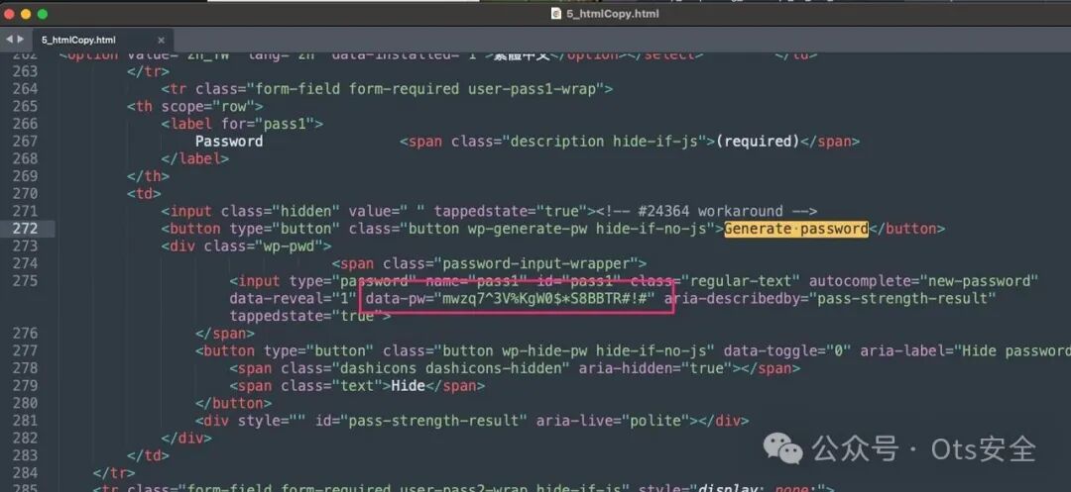Image resolution: width=1071 pixels, height=492 pixels.
Task: Click line number 281 in the gutter
Action: coord(25,421)
